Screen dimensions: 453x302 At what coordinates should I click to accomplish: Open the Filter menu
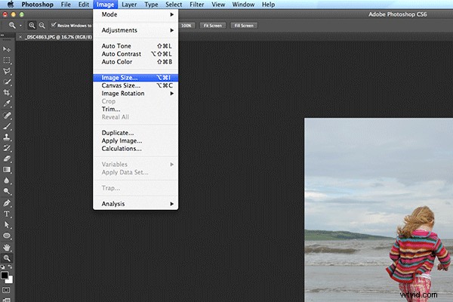(199, 5)
